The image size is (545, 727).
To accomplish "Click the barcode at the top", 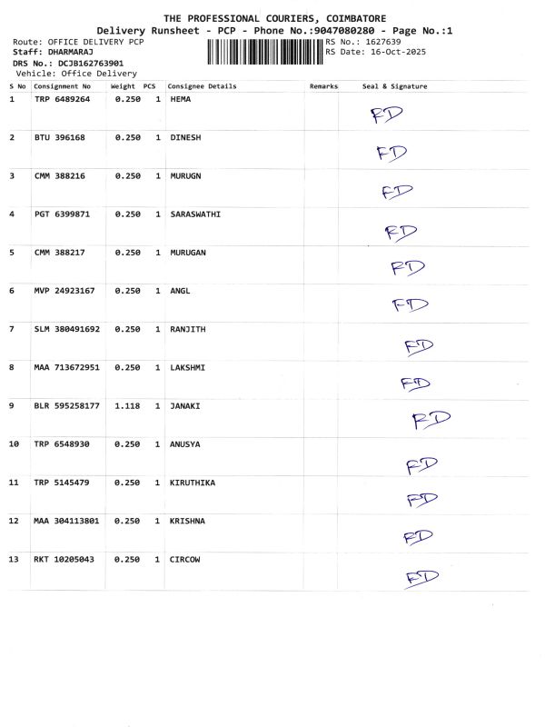I will click(x=264, y=51).
